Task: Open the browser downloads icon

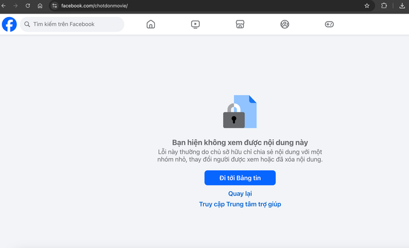Action: [402, 6]
